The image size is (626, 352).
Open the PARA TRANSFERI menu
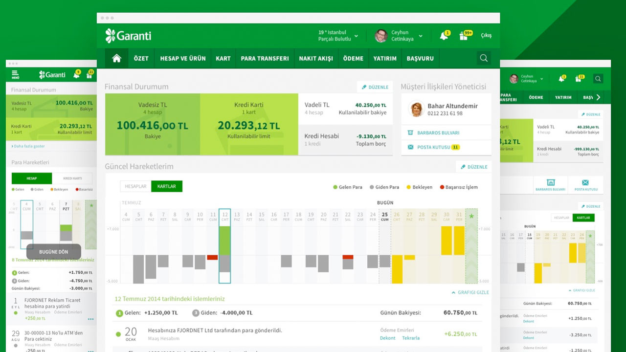265,58
